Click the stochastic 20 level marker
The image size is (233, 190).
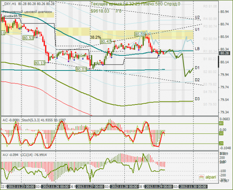(x=221, y=143)
